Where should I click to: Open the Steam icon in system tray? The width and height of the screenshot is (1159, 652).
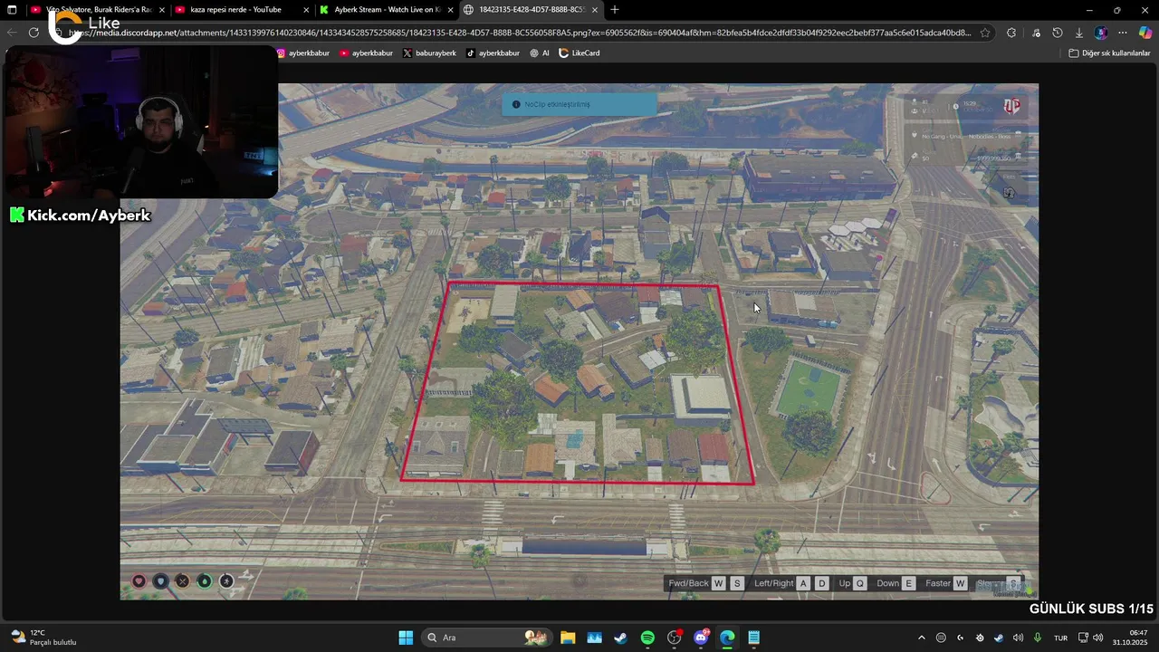coord(999,638)
